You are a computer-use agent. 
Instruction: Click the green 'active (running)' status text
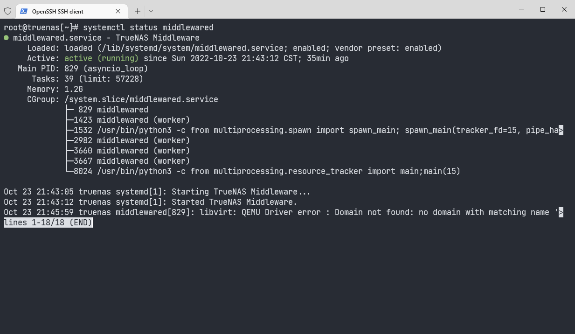click(102, 58)
